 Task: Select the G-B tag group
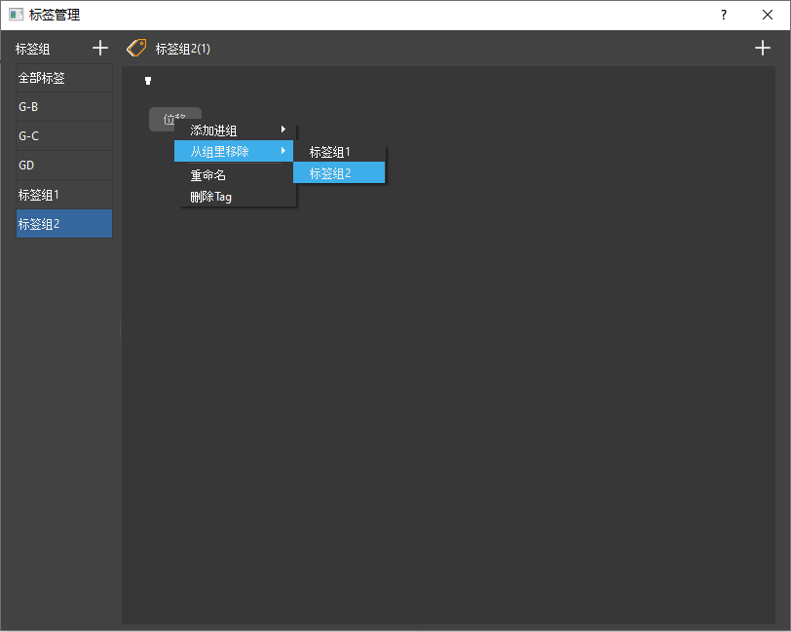64,107
